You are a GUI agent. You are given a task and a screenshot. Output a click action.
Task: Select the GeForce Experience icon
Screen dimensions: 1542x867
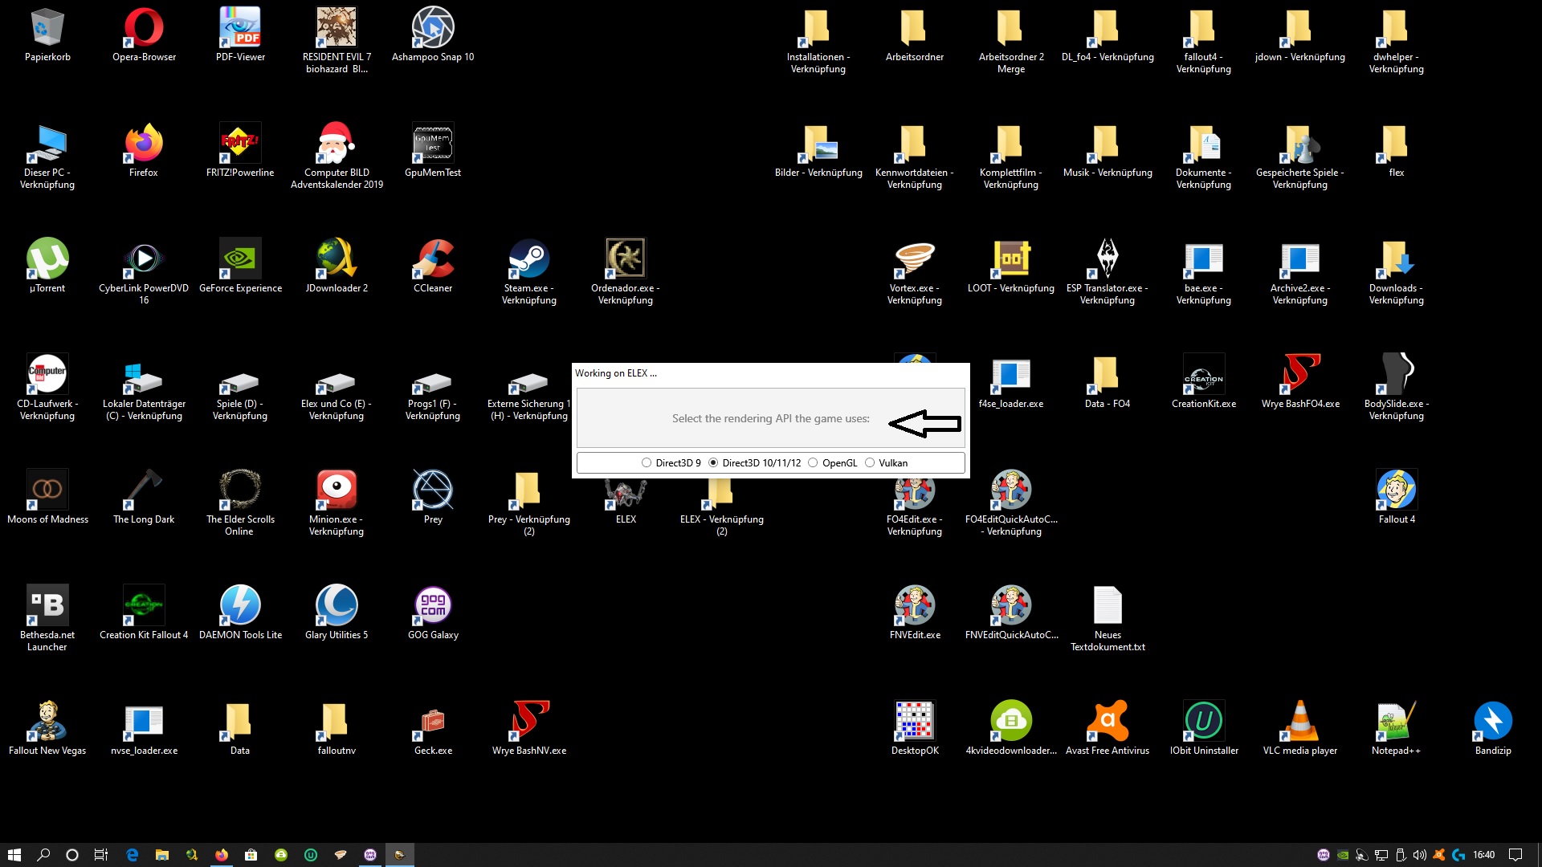click(240, 259)
